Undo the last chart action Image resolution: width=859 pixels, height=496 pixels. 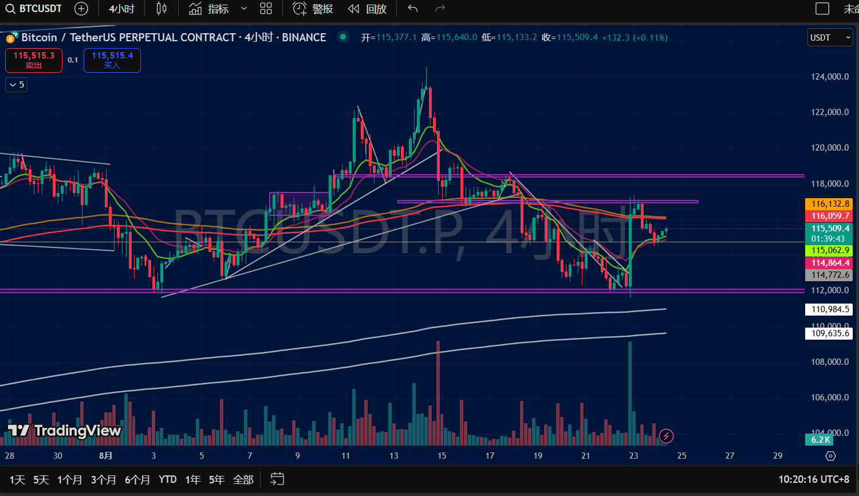pos(413,9)
